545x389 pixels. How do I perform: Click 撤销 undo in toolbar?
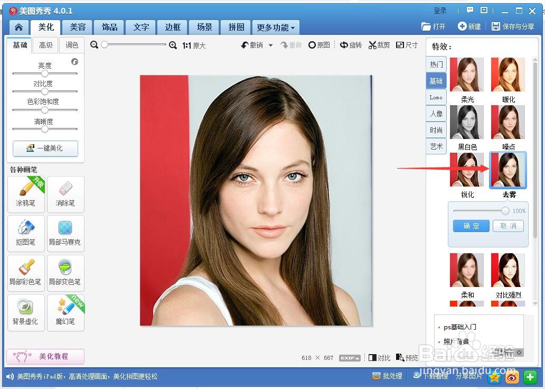click(252, 45)
